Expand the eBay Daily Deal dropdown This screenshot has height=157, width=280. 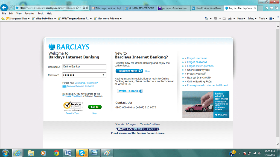(x=55, y=19)
